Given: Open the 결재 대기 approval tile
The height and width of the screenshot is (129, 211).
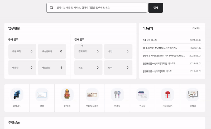Looking at the screenshot, I should click(x=88, y=51).
